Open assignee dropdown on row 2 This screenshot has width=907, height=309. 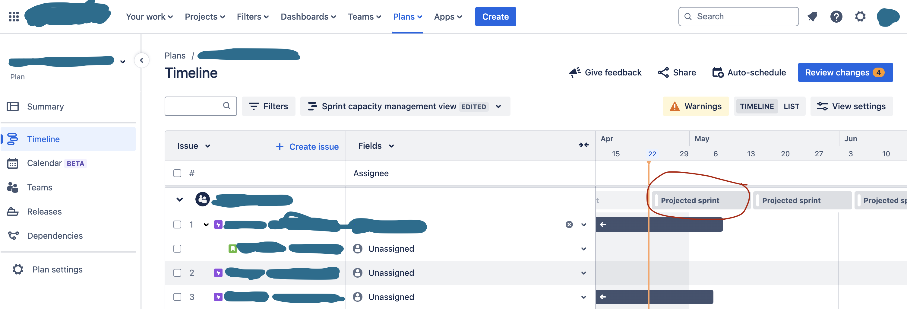pos(584,273)
